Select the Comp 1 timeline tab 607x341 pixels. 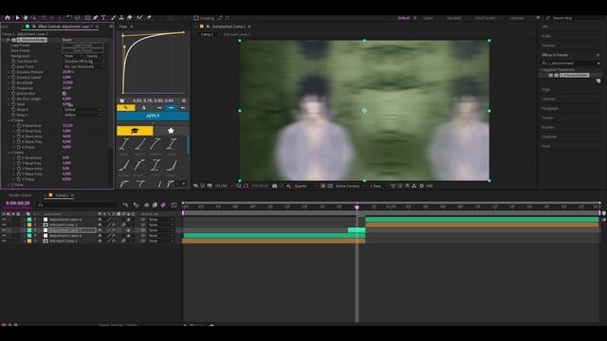click(62, 195)
